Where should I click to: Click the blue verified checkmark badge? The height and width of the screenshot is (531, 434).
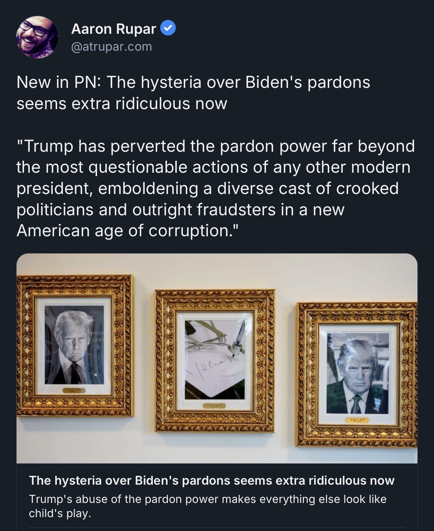coord(168,28)
